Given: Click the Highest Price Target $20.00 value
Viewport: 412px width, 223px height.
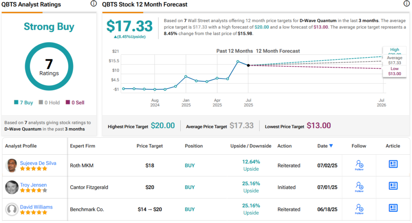Looking at the screenshot, I should 163,126.
